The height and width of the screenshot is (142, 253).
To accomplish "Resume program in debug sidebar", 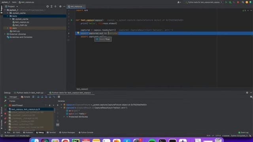I will (5, 105).
